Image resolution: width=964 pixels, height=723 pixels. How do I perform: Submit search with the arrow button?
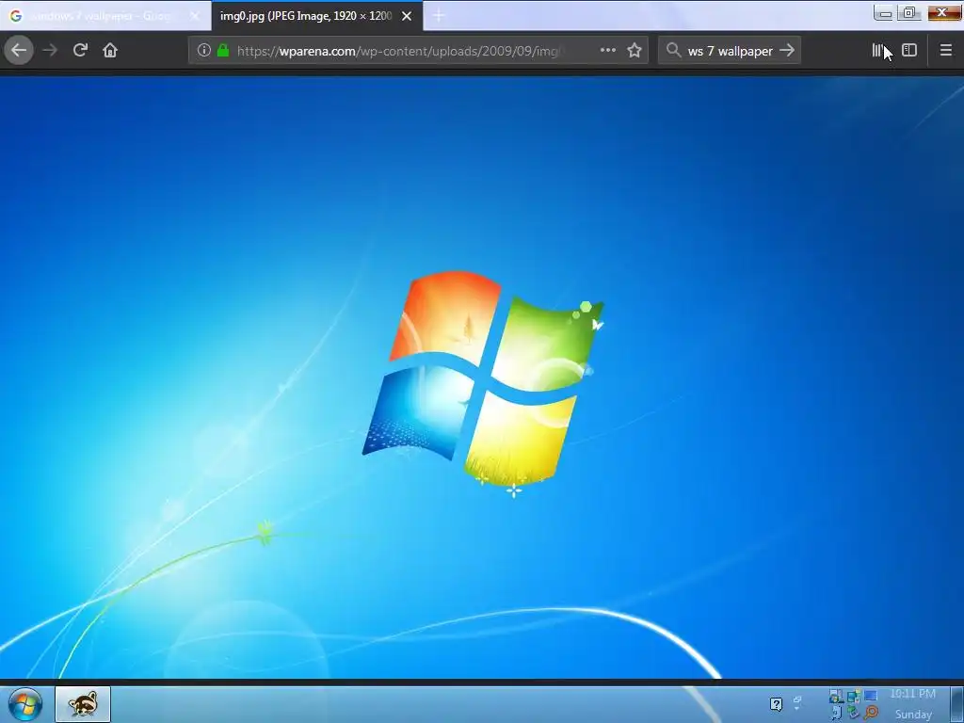pyautogui.click(x=787, y=51)
